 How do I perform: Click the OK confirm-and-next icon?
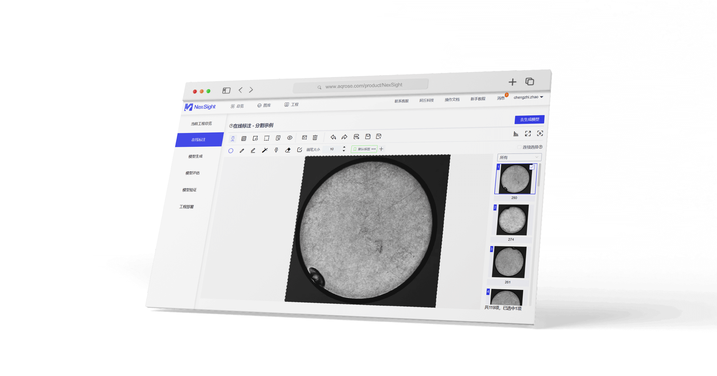(x=356, y=137)
